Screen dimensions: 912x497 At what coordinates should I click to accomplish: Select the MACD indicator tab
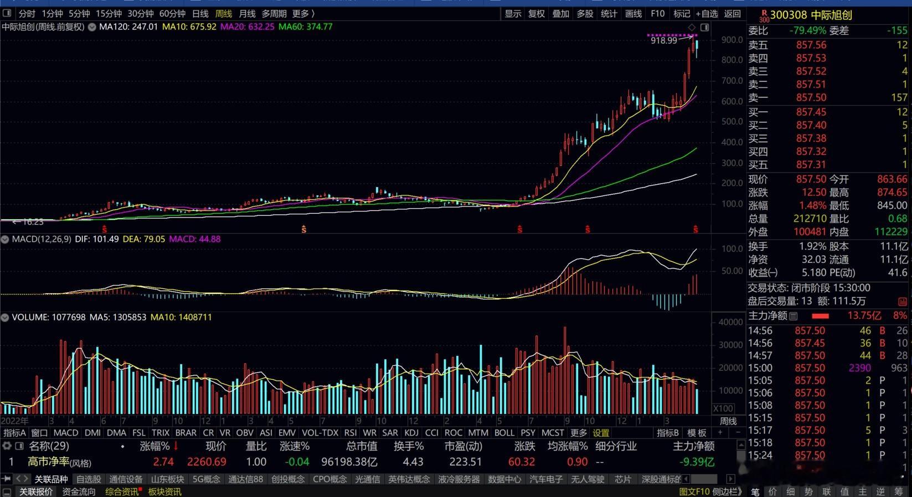66,433
